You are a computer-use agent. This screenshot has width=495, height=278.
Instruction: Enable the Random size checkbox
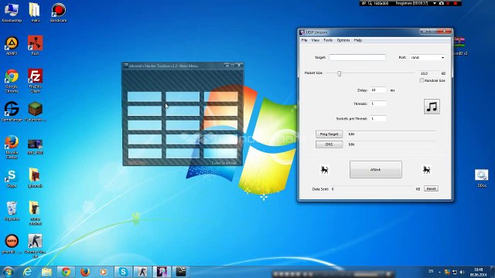coord(422,80)
